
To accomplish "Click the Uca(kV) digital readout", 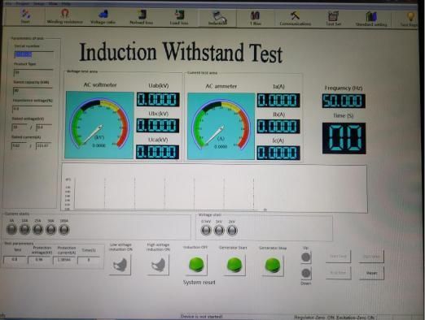I will pos(157,152).
